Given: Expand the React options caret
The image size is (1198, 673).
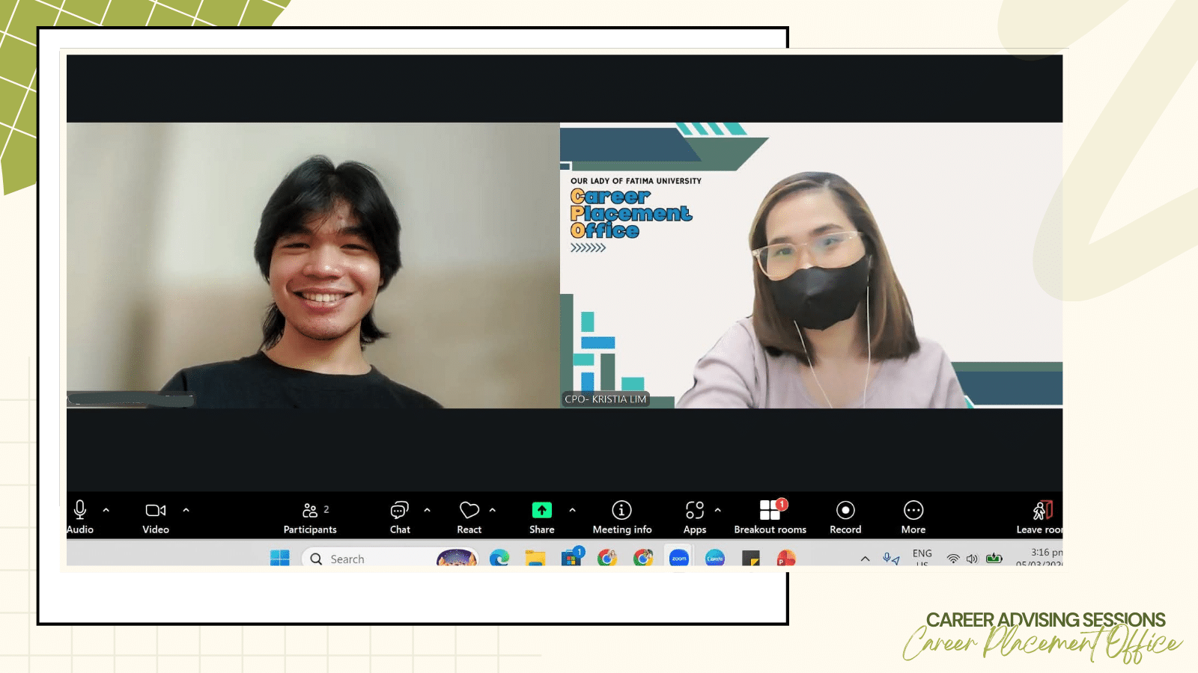Looking at the screenshot, I should (x=493, y=510).
